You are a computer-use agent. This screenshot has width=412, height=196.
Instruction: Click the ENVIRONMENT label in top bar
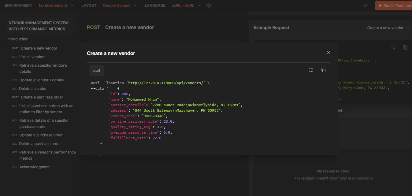pos(18,6)
